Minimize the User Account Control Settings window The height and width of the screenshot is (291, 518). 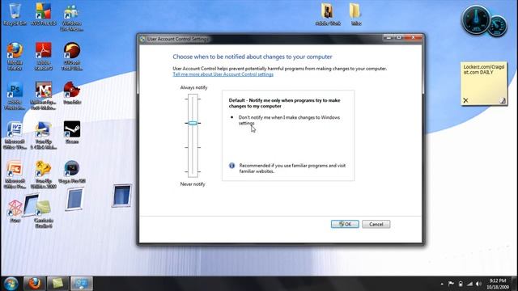click(x=388, y=38)
